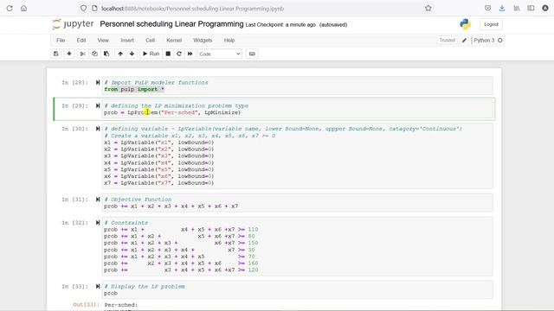Click the Logout button
554x311 pixels.
pos(491,24)
